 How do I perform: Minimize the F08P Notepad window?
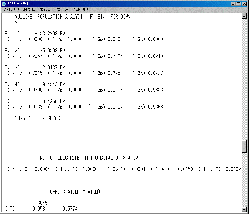(233, 4)
